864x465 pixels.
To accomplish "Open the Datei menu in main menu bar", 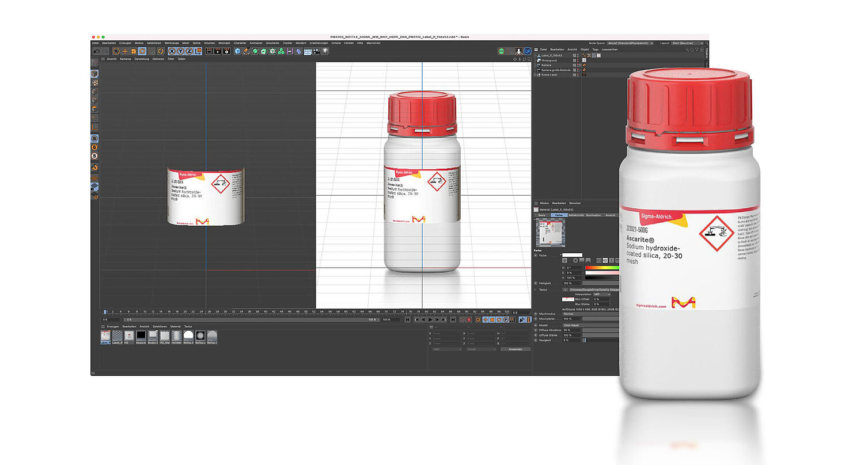I will coord(95,43).
